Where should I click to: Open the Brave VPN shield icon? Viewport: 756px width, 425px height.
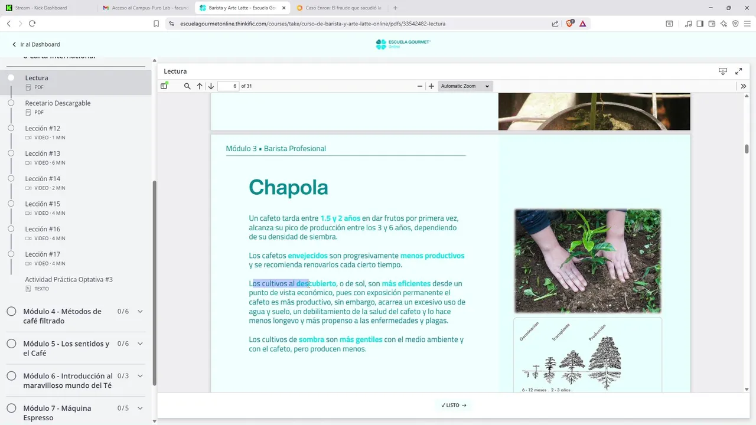point(735,24)
